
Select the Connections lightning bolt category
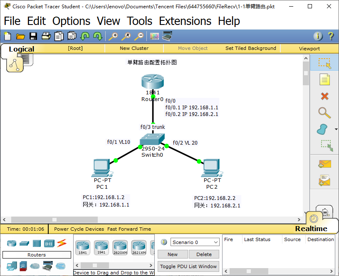pyautogui.click(x=62, y=243)
